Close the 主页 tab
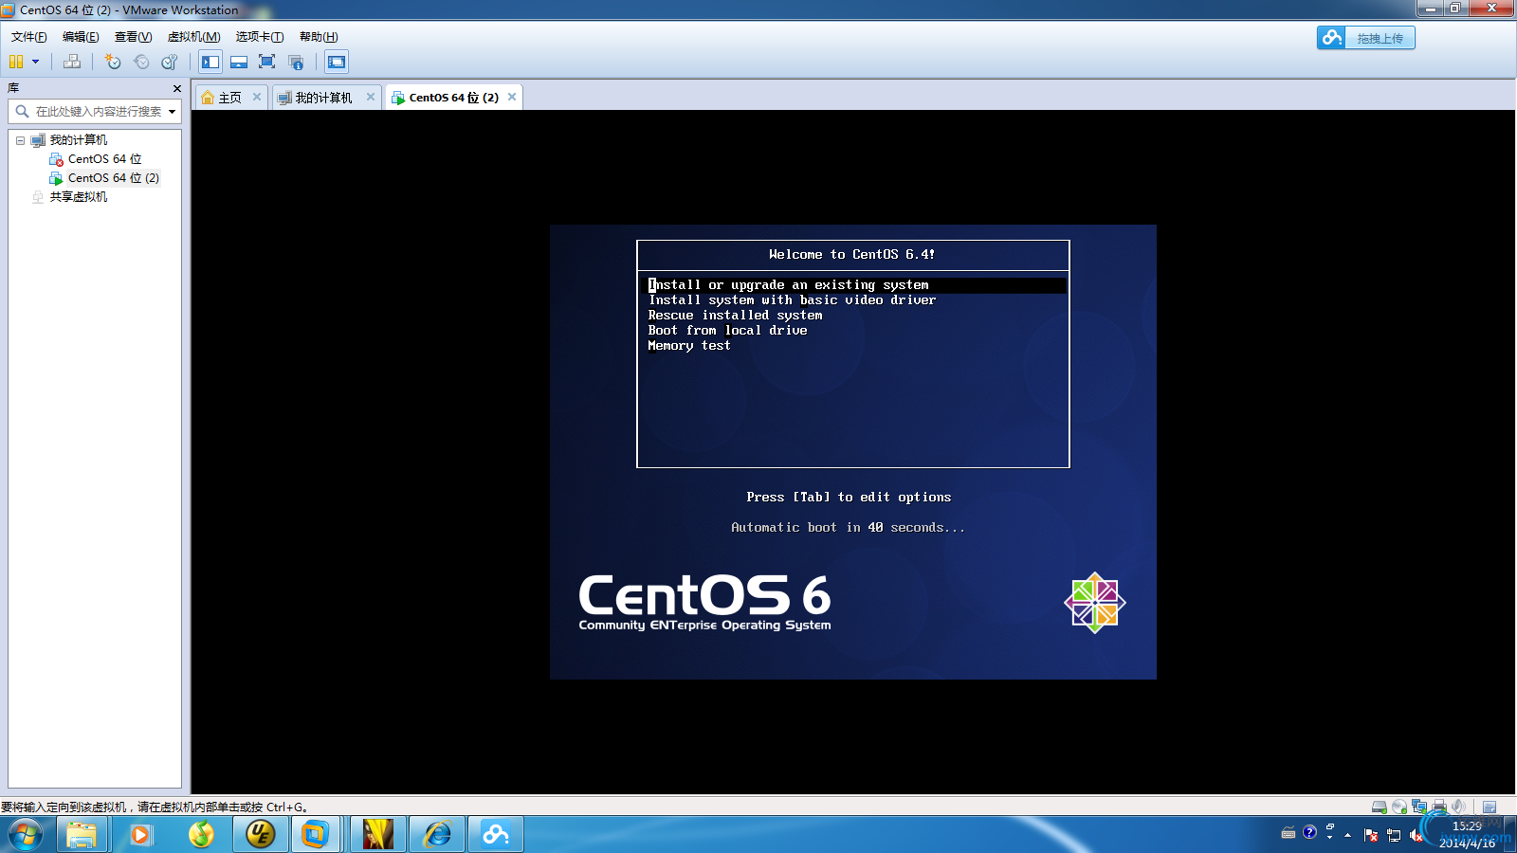Image resolution: width=1517 pixels, height=853 pixels. coord(257,97)
